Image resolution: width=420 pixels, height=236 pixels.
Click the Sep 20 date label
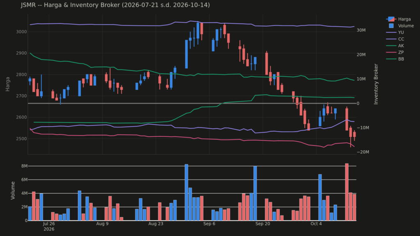coord(263,224)
